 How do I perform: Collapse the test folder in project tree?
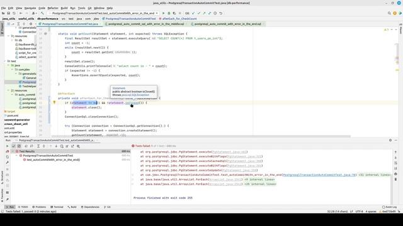tap(5, 62)
